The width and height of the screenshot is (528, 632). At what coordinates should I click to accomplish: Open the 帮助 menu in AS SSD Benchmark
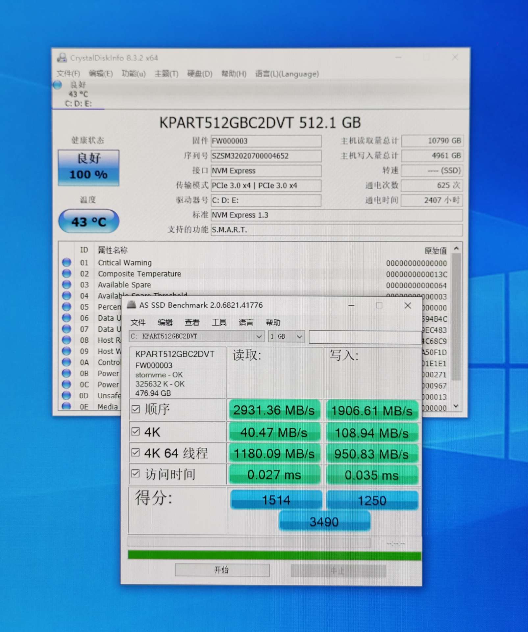273,322
